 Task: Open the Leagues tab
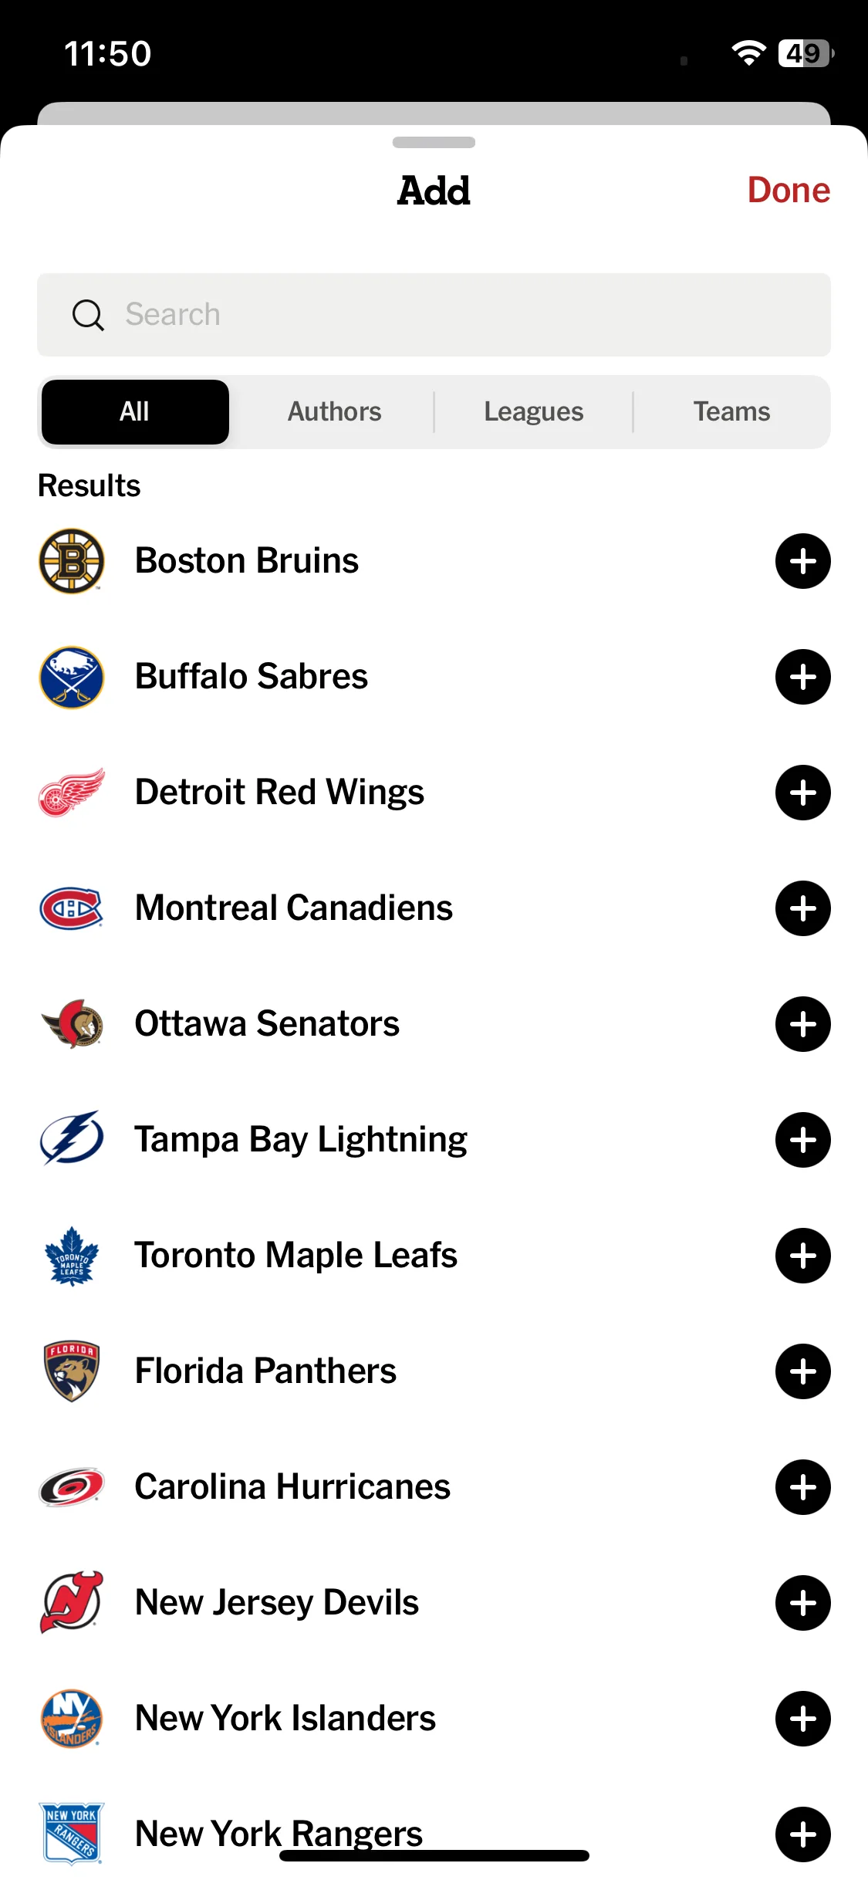click(533, 412)
